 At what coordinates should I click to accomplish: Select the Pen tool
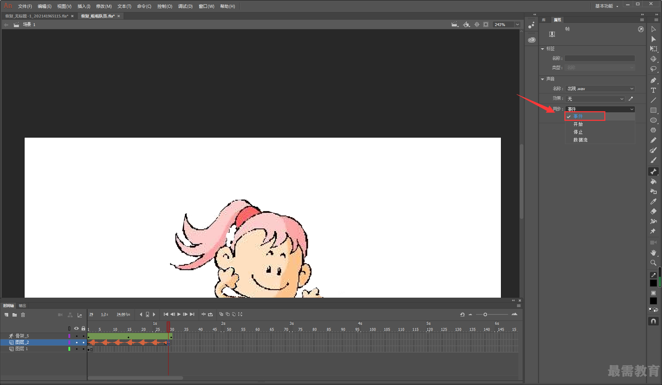(x=653, y=80)
